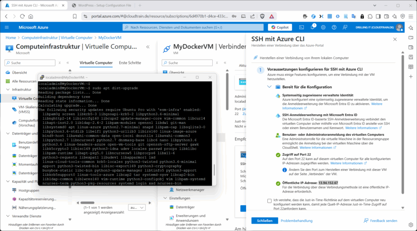The width and height of the screenshot is (417, 231).
Task: Click Computeinfrastruktur | Virtuelle Computer breadcrumb
Action: click(57, 38)
